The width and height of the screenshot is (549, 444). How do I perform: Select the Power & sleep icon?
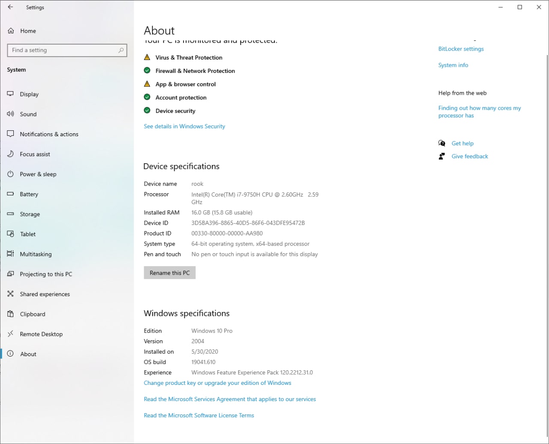pos(11,174)
